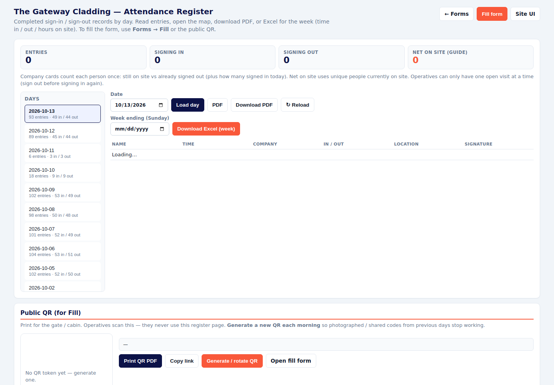The height and width of the screenshot is (385, 554).
Task: Click the IN / OUT column header
Action: 334,144
